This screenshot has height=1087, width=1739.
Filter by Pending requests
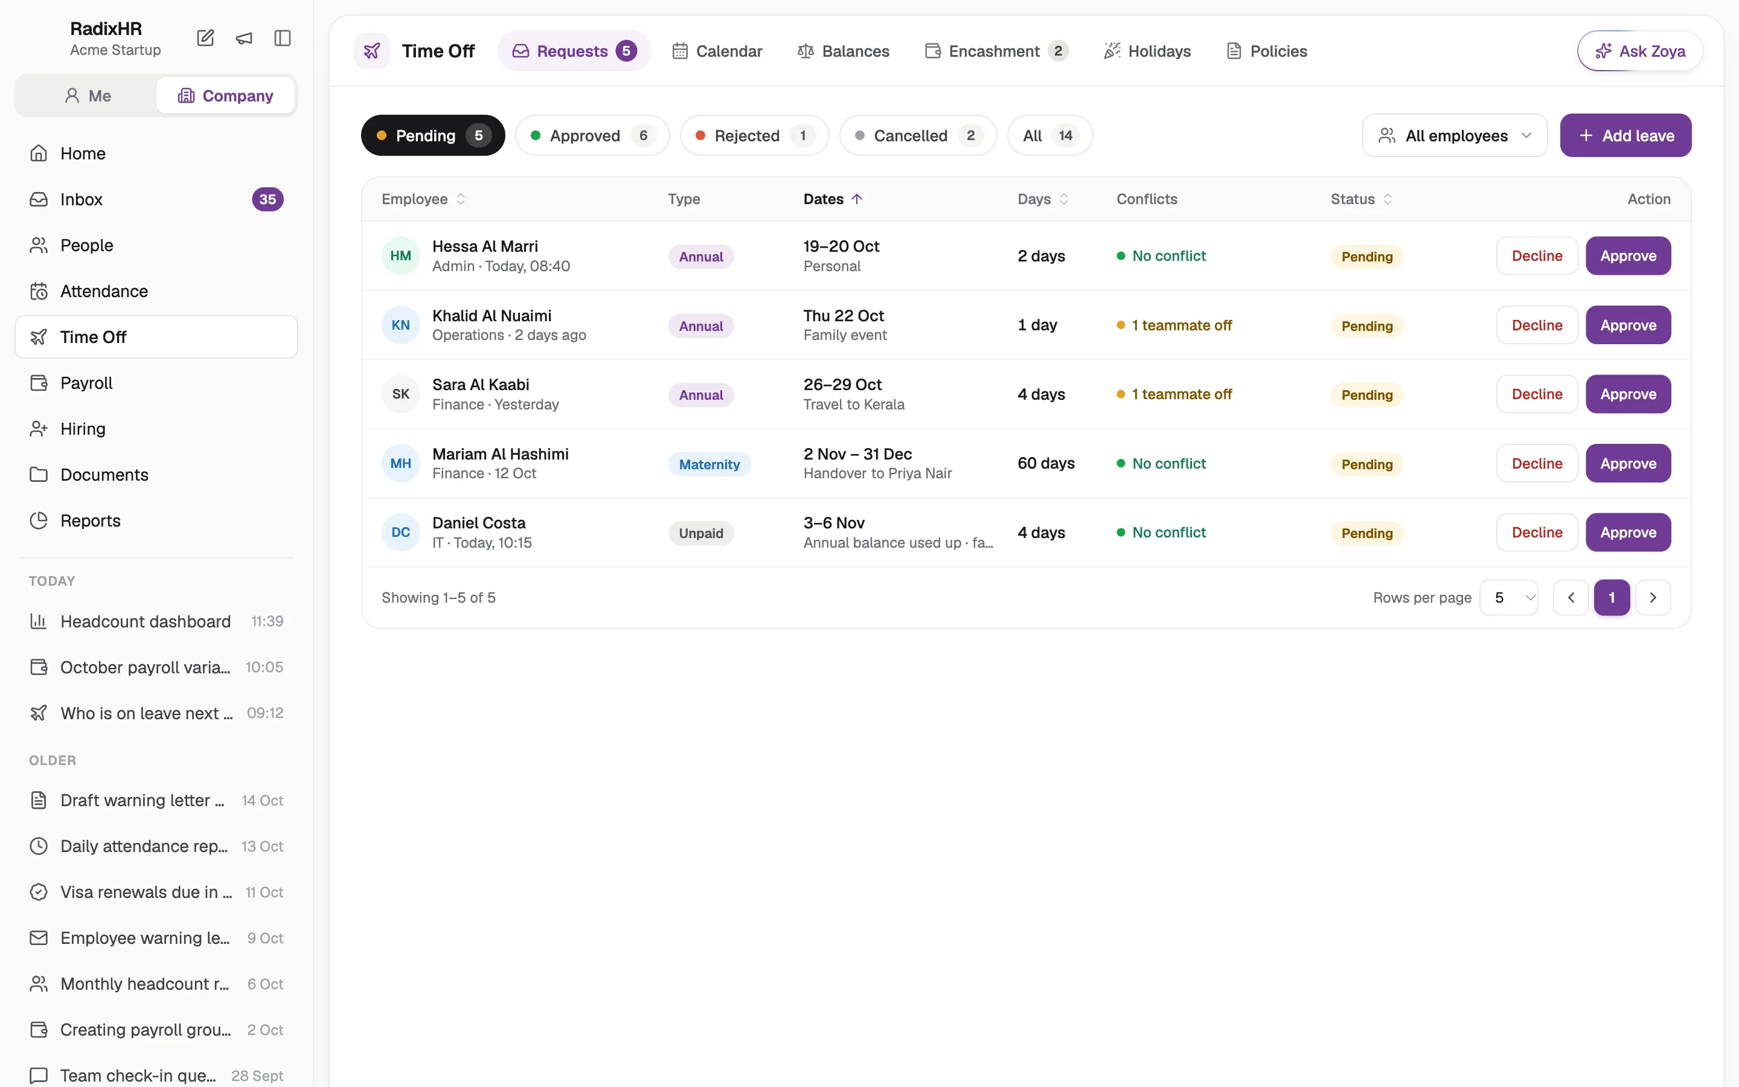coord(432,136)
